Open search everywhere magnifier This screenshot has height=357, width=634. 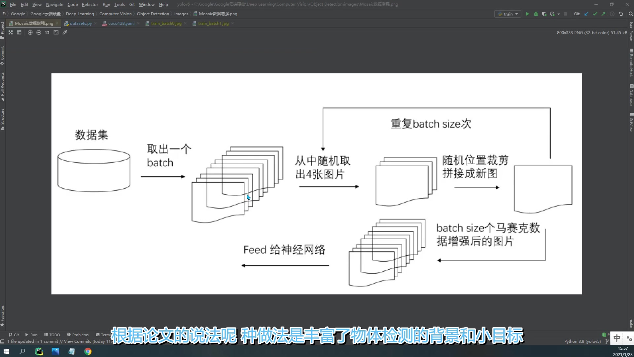coord(631,14)
